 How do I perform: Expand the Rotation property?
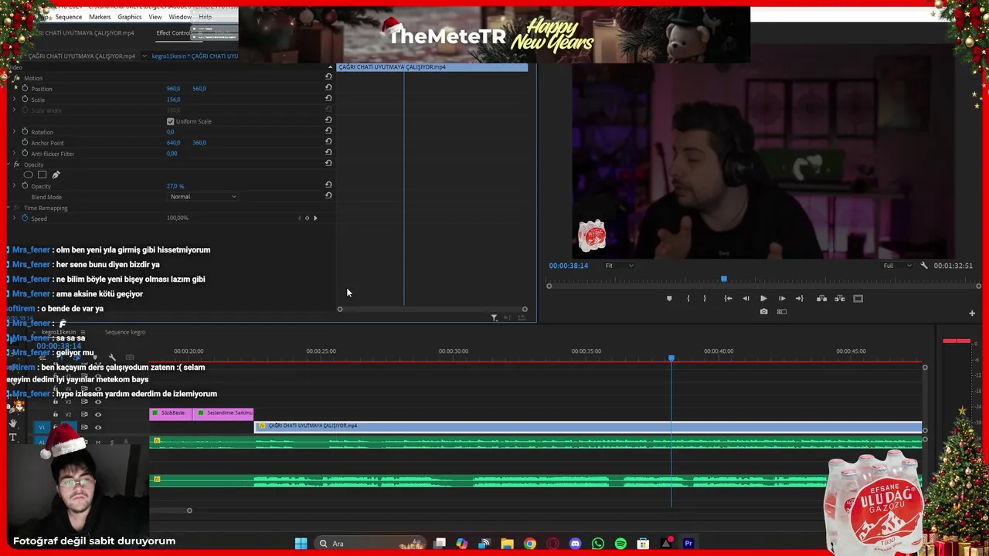(x=14, y=132)
